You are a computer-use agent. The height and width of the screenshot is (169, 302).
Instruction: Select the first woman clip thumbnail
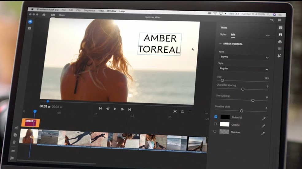(x=29, y=136)
